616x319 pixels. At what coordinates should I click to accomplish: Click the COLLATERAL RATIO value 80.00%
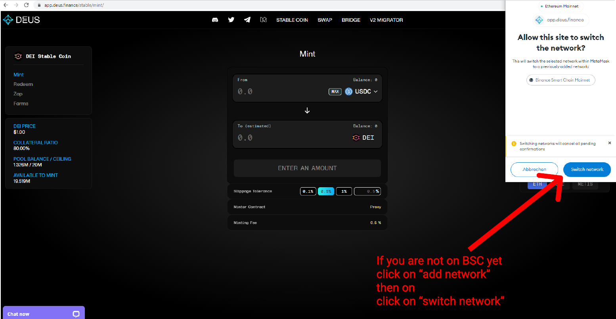(x=21, y=148)
